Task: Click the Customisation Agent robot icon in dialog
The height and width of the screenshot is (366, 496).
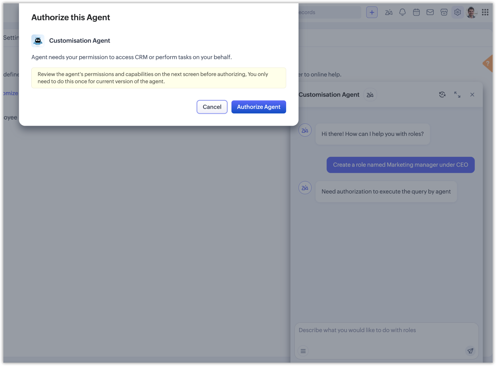Action: [38, 41]
